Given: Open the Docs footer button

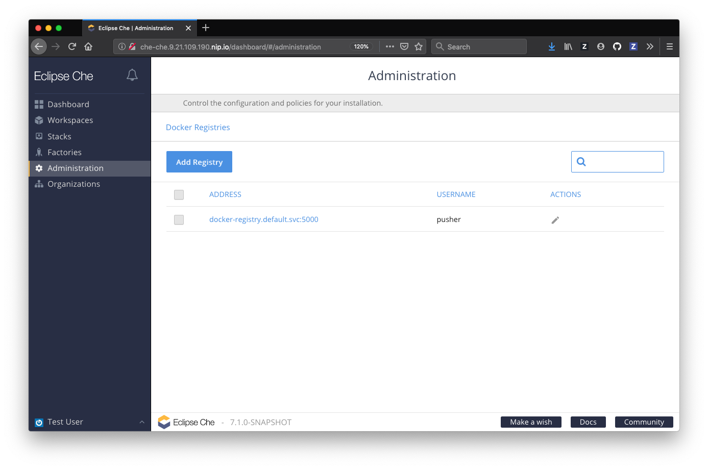Looking at the screenshot, I should [x=588, y=422].
